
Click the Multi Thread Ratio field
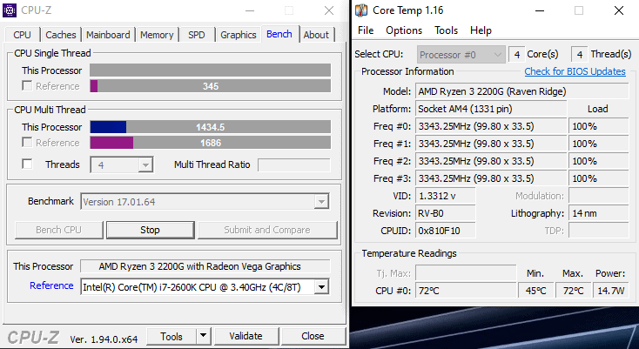click(294, 165)
